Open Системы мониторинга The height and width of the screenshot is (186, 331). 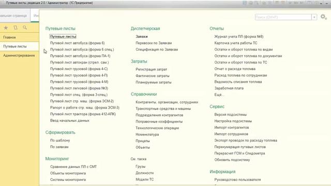coord(68,180)
